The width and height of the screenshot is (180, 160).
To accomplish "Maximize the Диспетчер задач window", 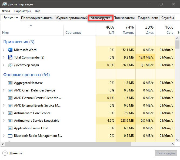I will click(x=161, y=4).
